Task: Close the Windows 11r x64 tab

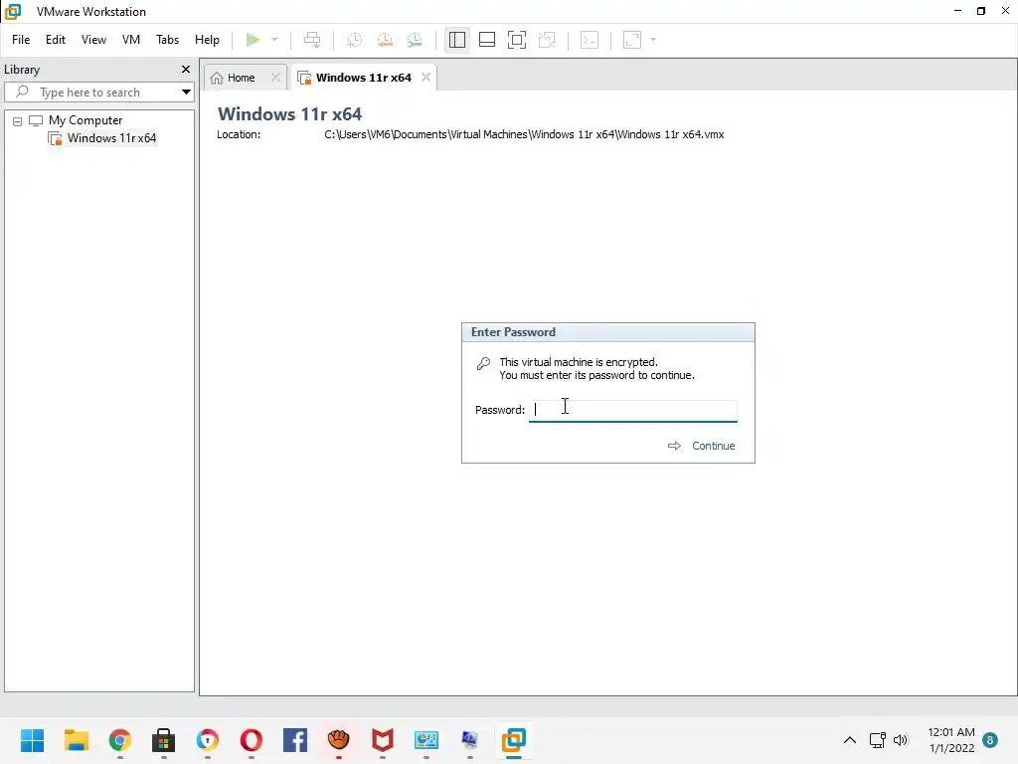Action: tap(425, 78)
